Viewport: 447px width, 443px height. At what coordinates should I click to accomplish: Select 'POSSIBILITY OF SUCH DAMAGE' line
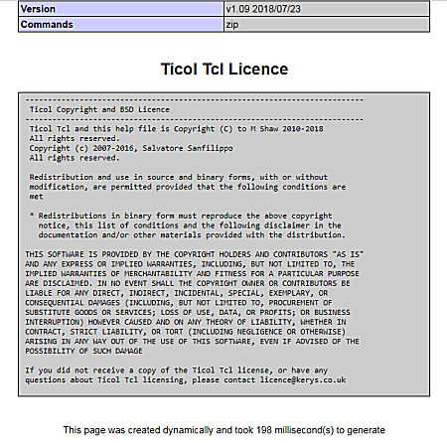pos(83,351)
